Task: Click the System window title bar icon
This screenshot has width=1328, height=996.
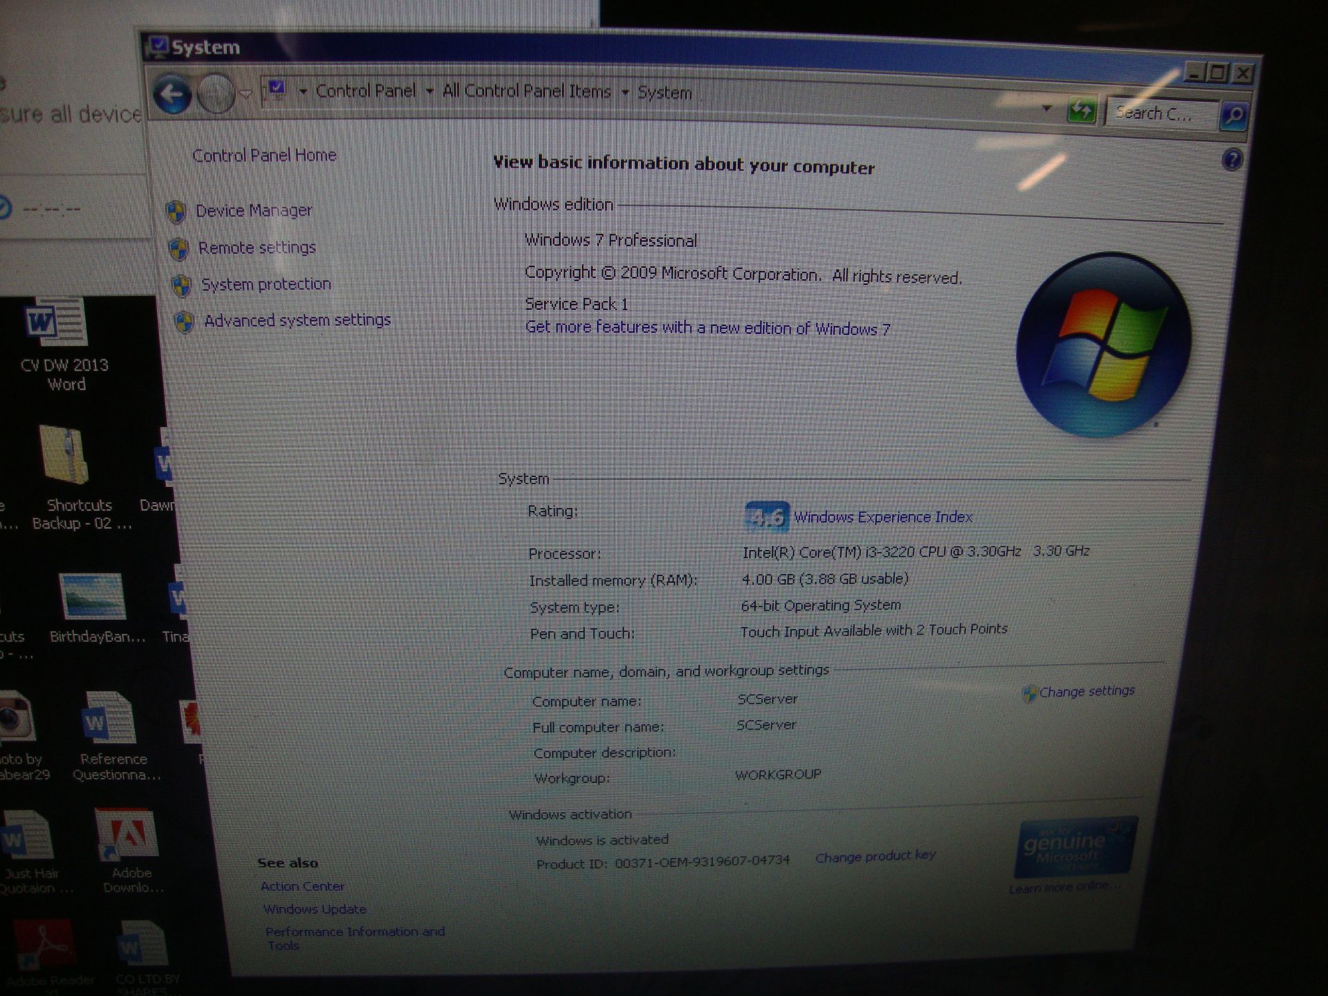Action: click(x=158, y=46)
